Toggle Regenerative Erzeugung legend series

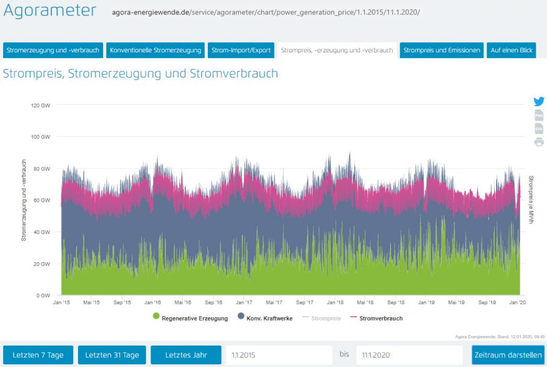tap(190, 318)
